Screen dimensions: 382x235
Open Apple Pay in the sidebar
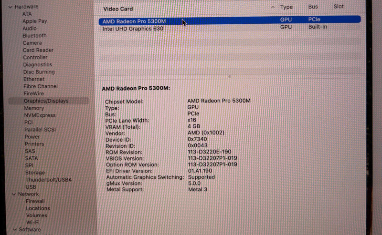(34, 21)
